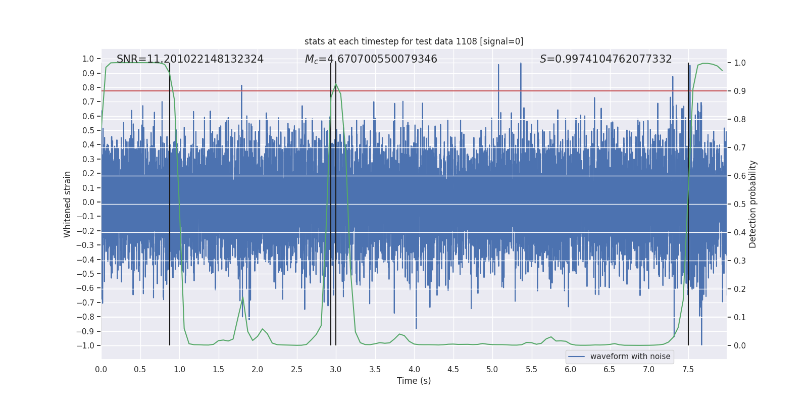The width and height of the screenshot is (808, 404).
Task: Select the 'Time (s)' axis label
Action: pyautogui.click(x=414, y=381)
